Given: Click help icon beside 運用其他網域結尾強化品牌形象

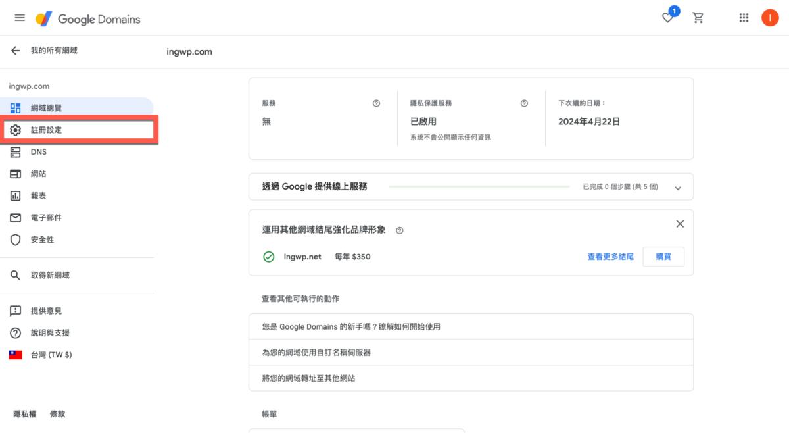Looking at the screenshot, I should (x=400, y=230).
